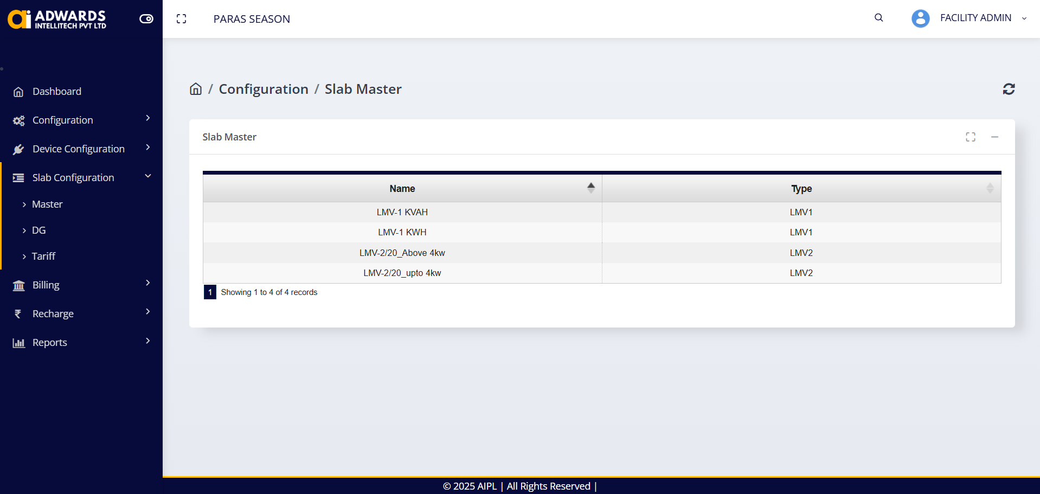The image size is (1040, 494).
Task: Click pagination page 1 button
Action: pos(210,292)
